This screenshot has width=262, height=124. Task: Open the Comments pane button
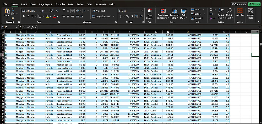(x=239, y=4)
